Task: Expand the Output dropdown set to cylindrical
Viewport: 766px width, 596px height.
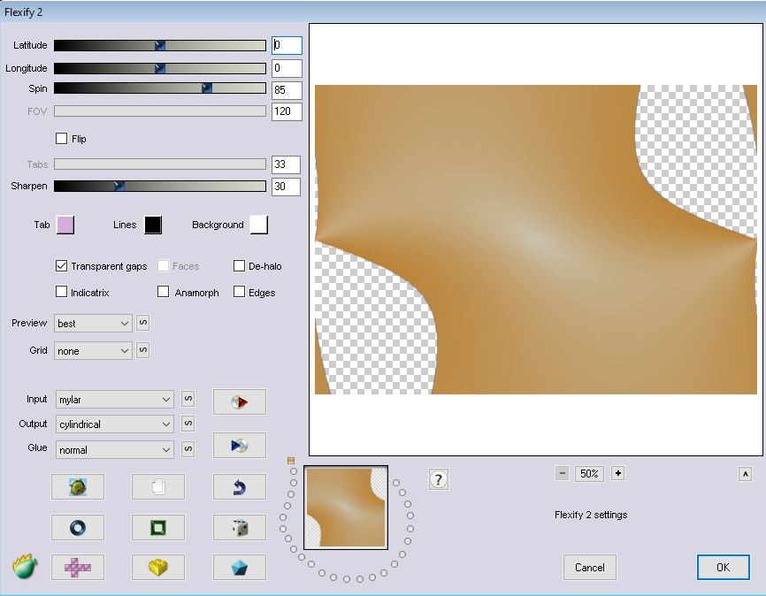Action: coord(115,424)
